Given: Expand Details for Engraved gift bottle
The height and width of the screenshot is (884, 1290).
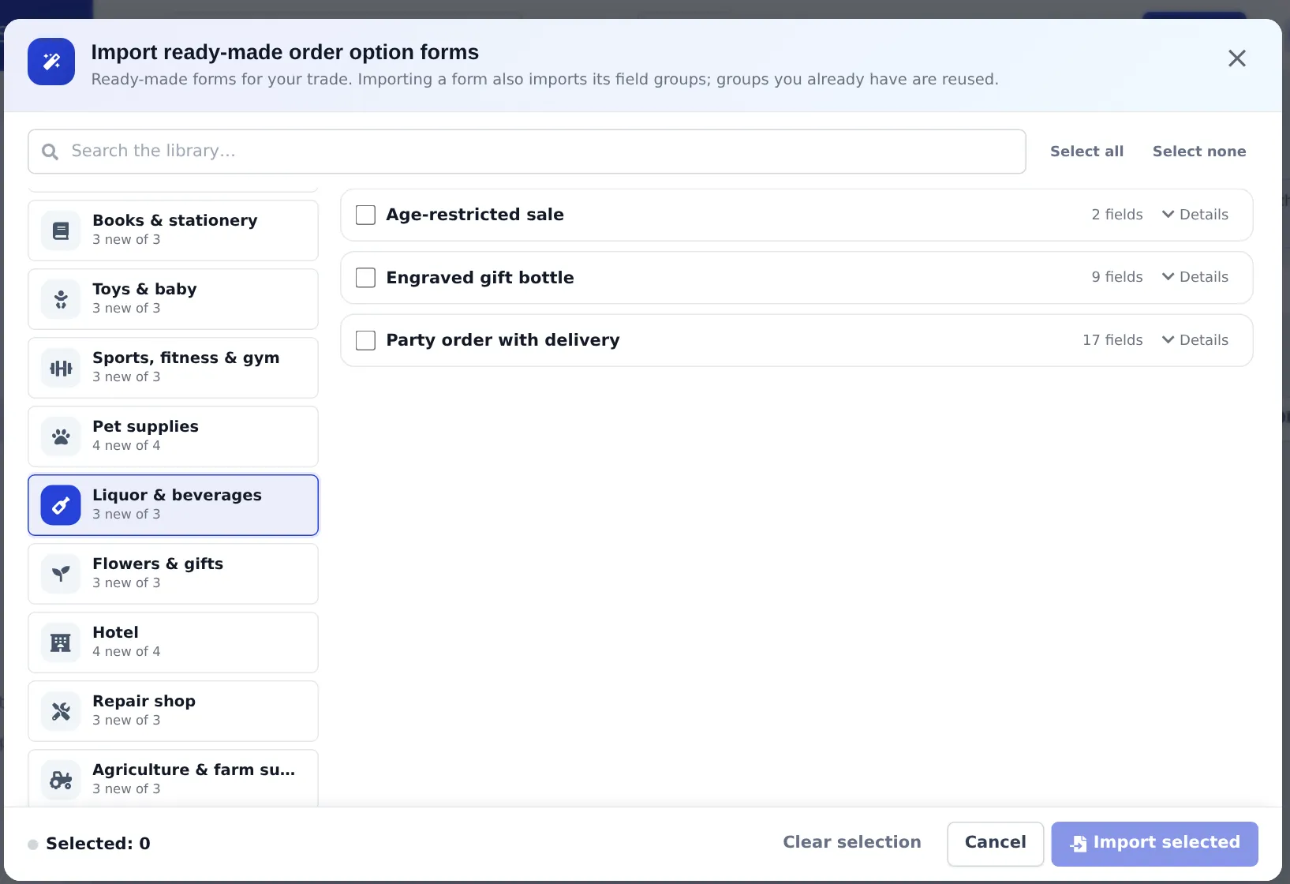Looking at the screenshot, I should (1195, 277).
